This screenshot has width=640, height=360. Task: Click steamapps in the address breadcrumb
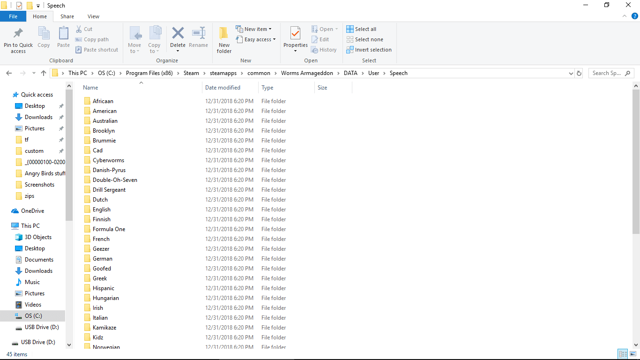pyautogui.click(x=224, y=73)
